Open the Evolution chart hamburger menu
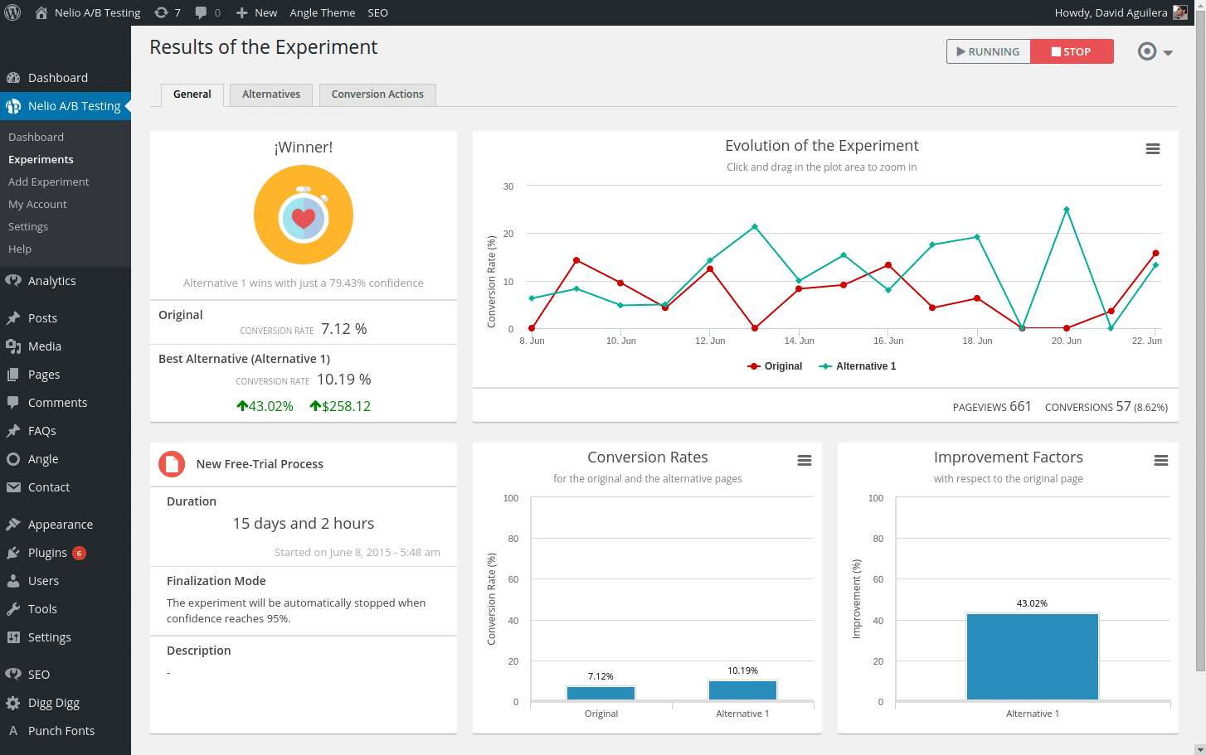1206x755 pixels. pyautogui.click(x=1152, y=149)
